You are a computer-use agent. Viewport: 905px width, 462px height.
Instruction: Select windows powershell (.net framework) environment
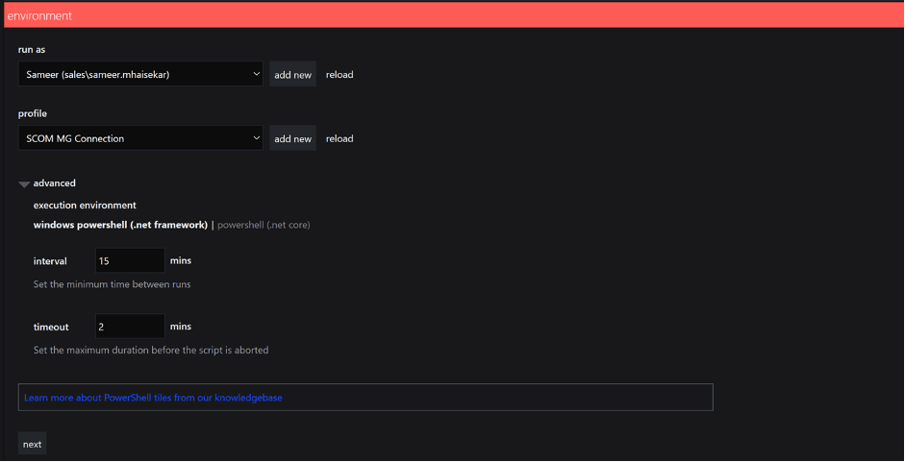(x=120, y=225)
